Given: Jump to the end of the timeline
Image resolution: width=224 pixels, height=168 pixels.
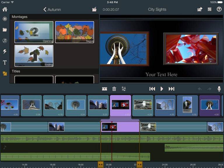Looking at the screenshot, I should point(171,89).
